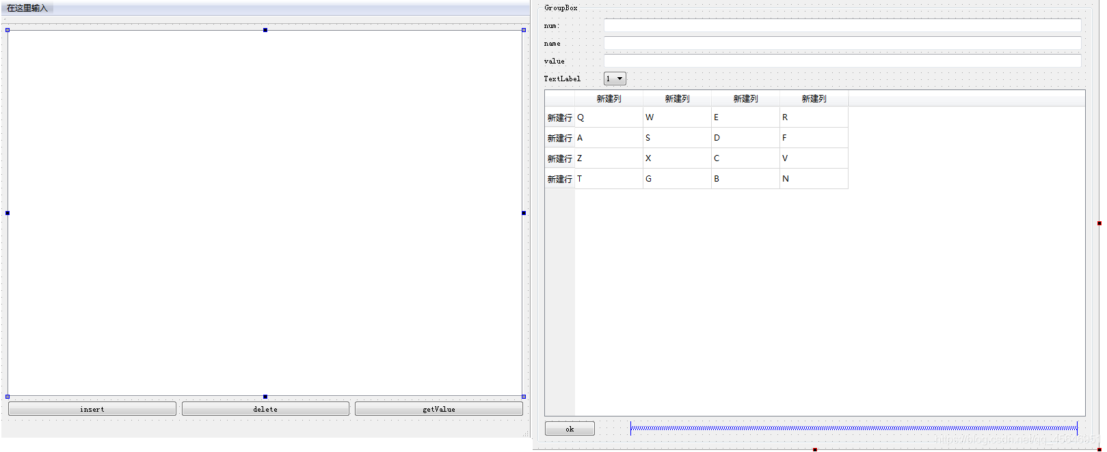Select the row header beside cell Z
This screenshot has height=452, width=1107.
(559, 158)
